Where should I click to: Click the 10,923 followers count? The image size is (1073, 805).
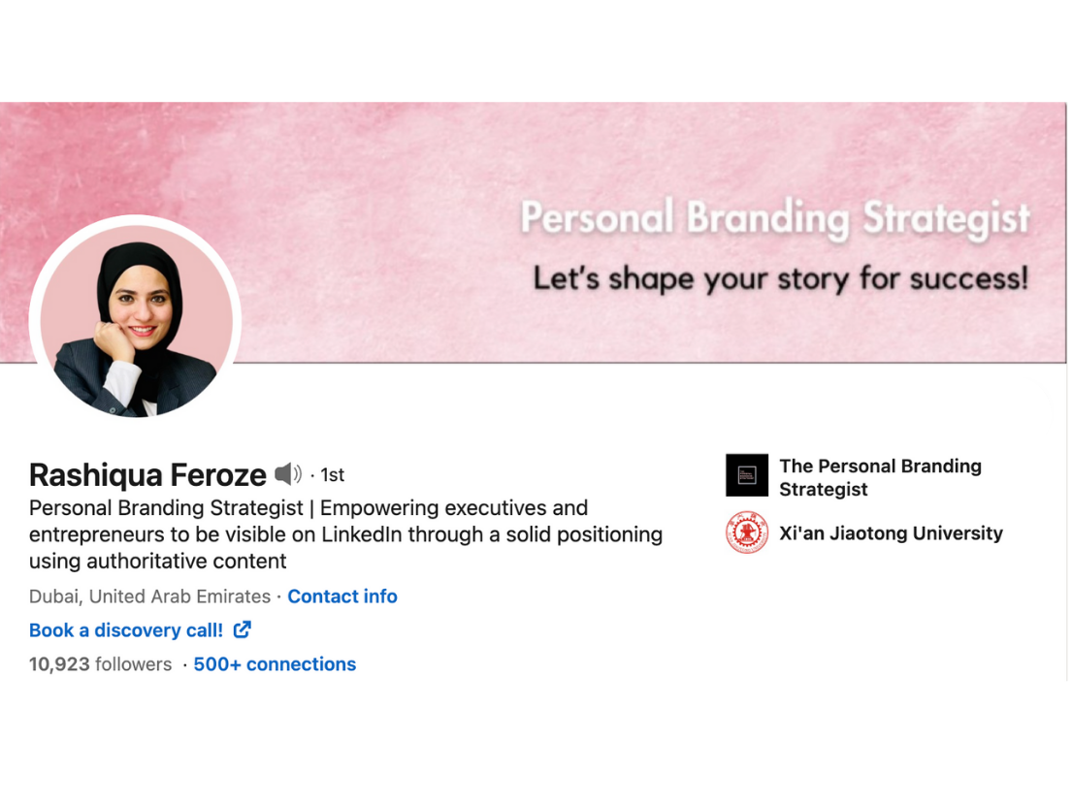[100, 664]
